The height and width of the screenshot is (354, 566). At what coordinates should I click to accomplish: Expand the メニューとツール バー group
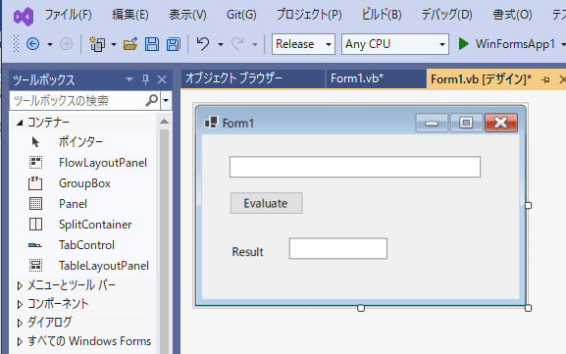pos(20,285)
